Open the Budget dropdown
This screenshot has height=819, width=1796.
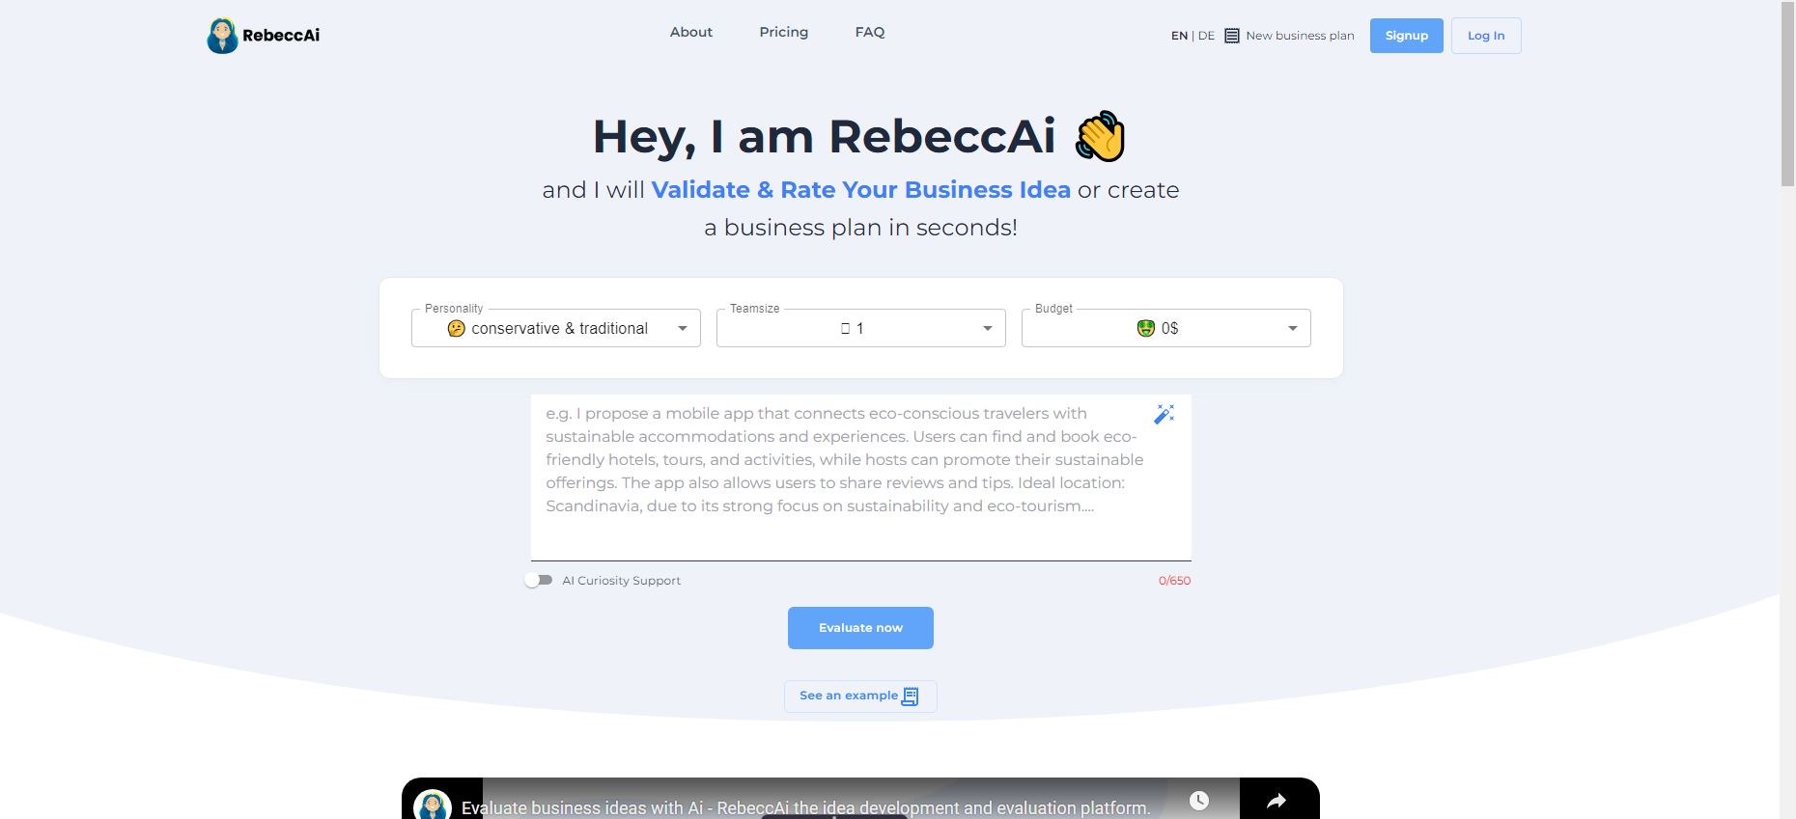point(1166,328)
